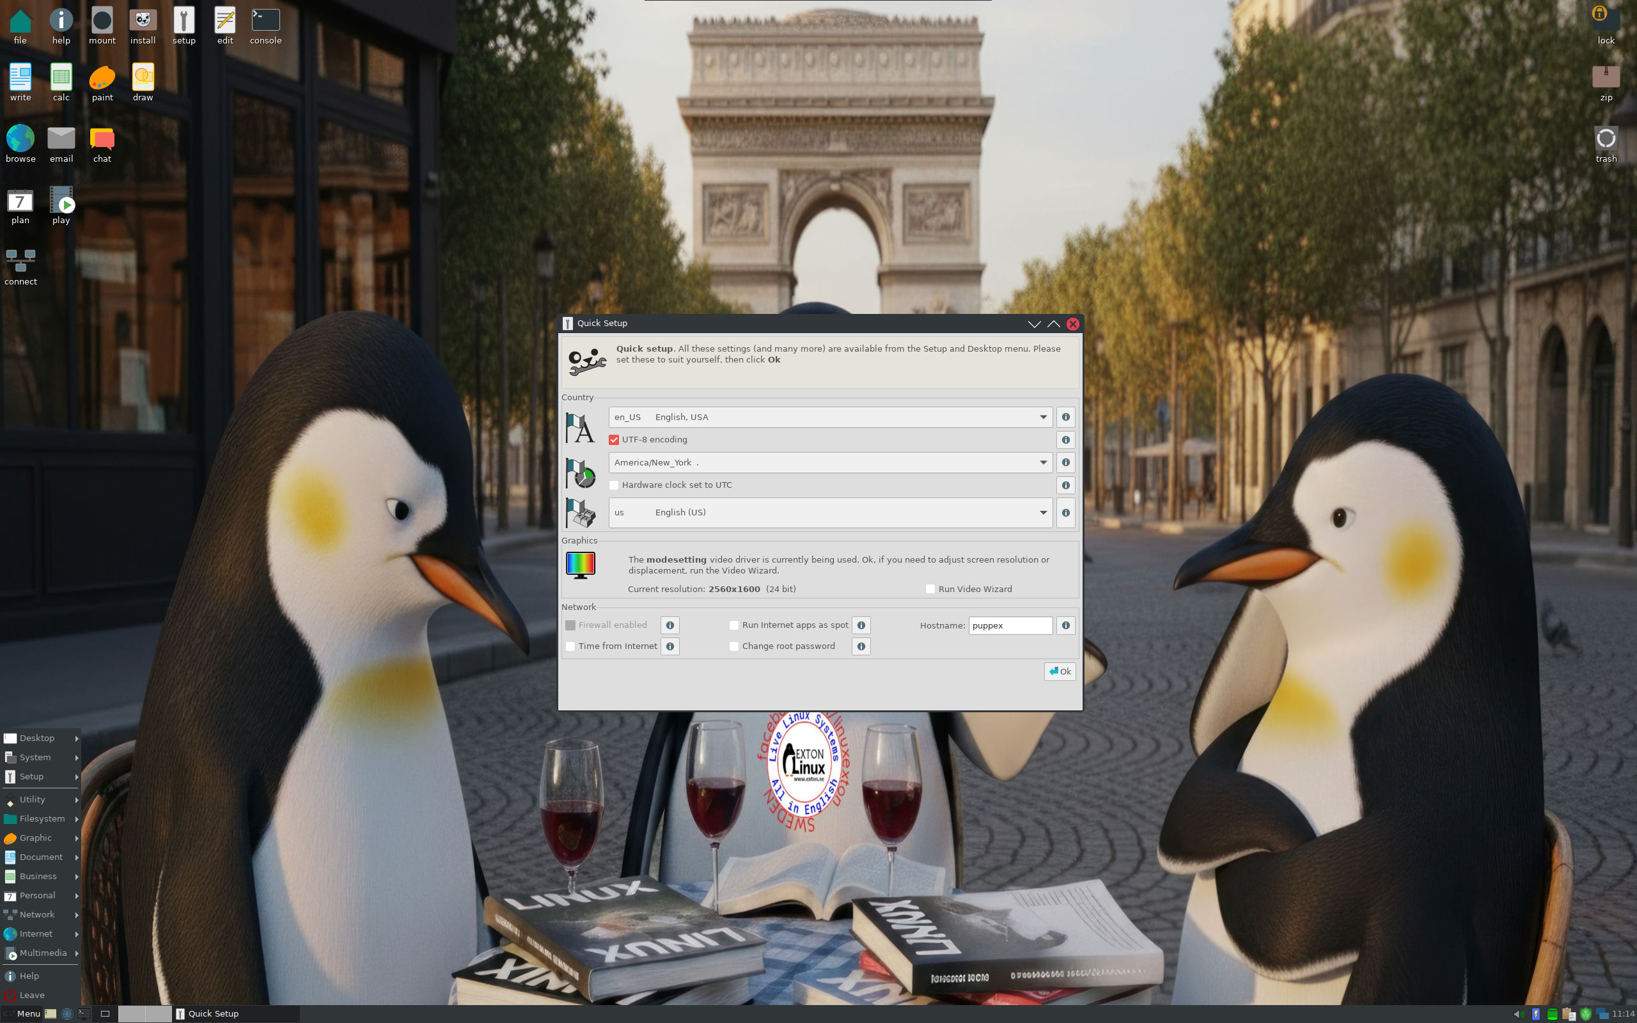The width and height of the screenshot is (1637, 1023).
Task: Show info for Firewall enabled
Action: [x=670, y=625]
